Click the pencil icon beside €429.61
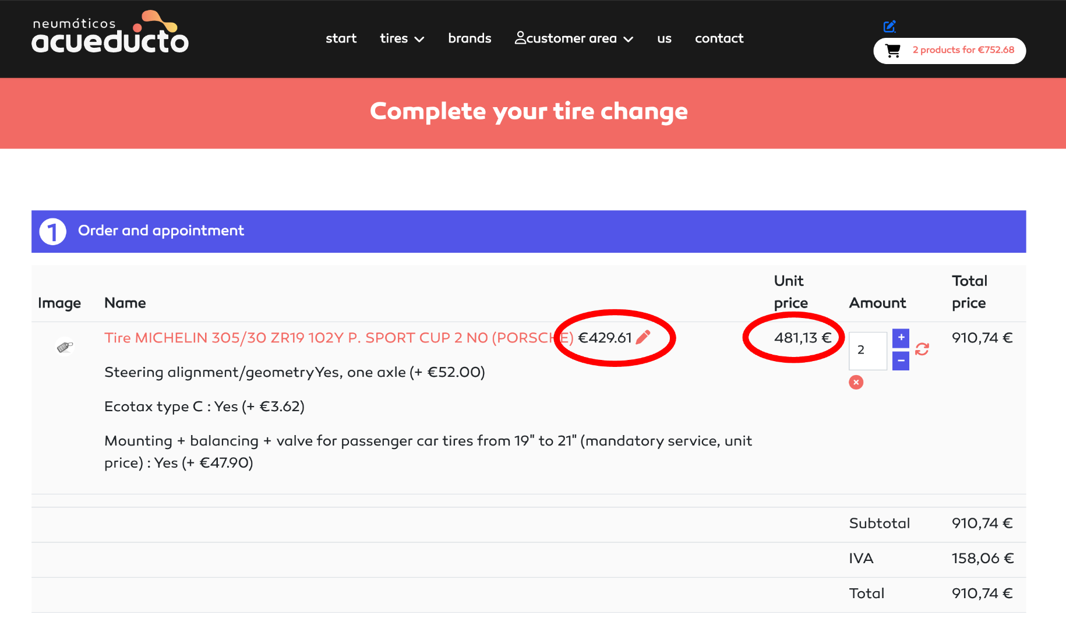 [x=643, y=338]
